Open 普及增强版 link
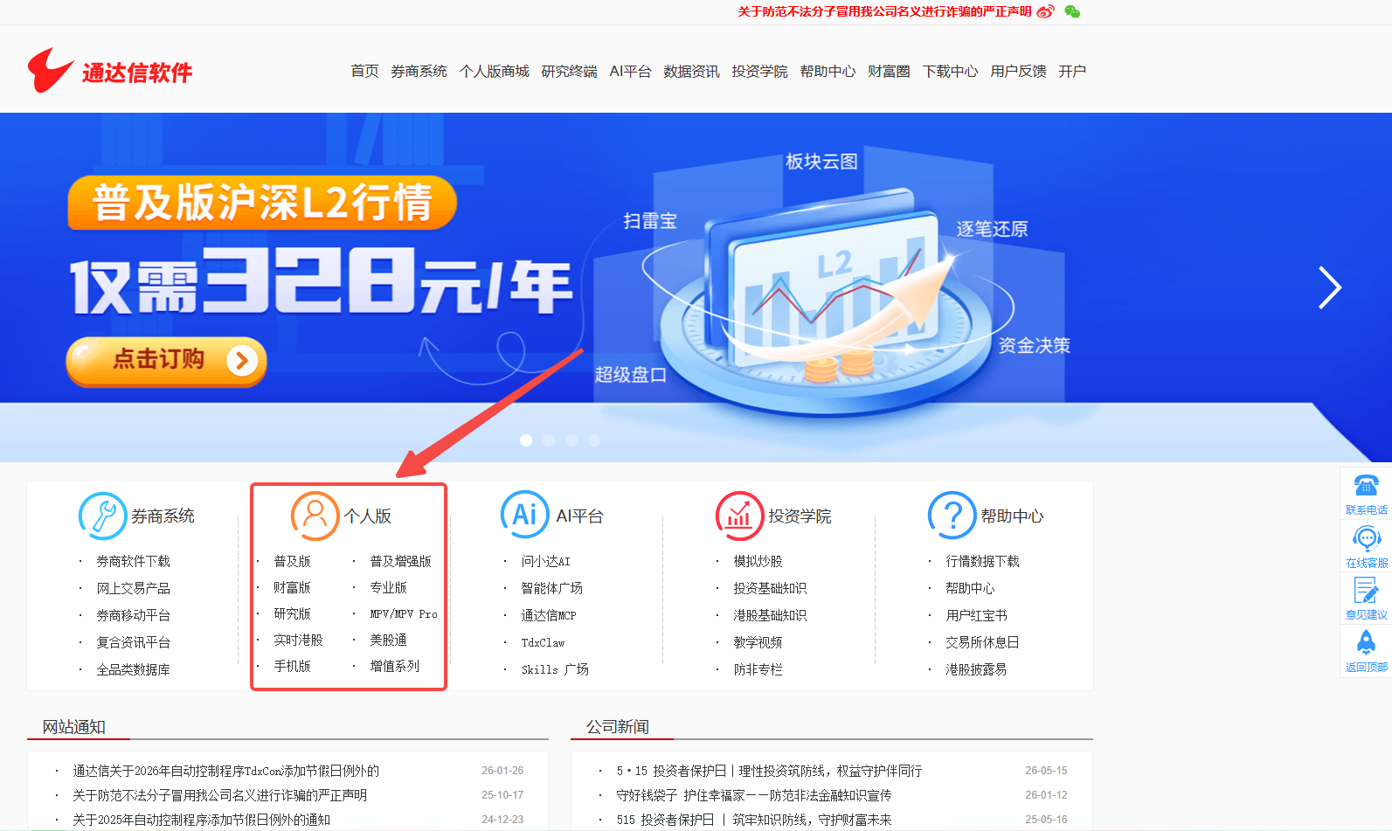The image size is (1392, 831). pos(400,561)
